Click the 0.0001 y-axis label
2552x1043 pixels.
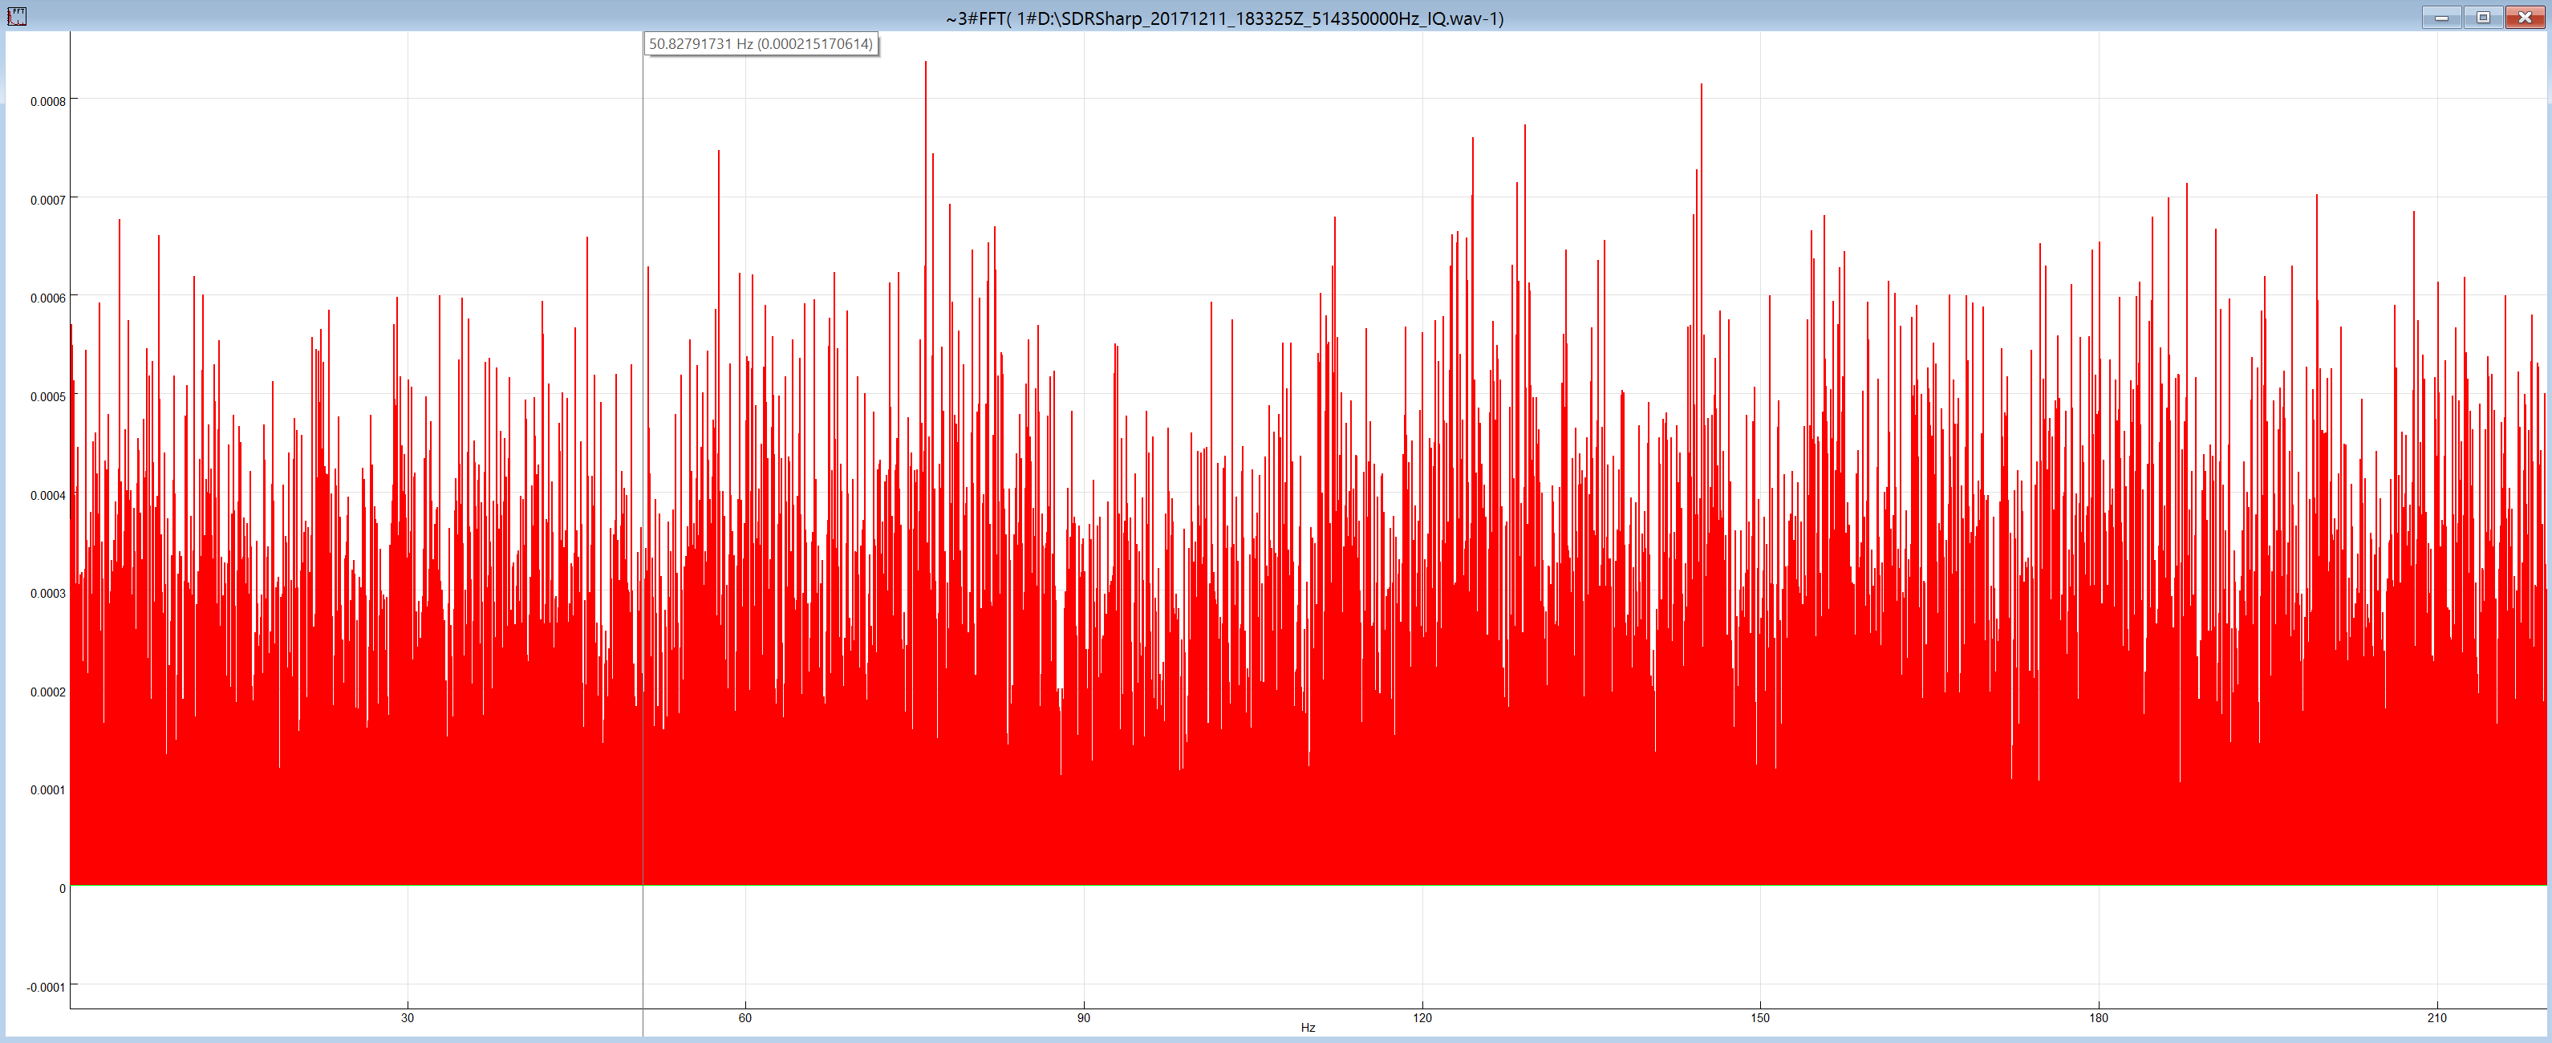[47, 789]
